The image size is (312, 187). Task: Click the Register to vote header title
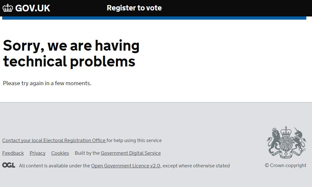point(134,8)
